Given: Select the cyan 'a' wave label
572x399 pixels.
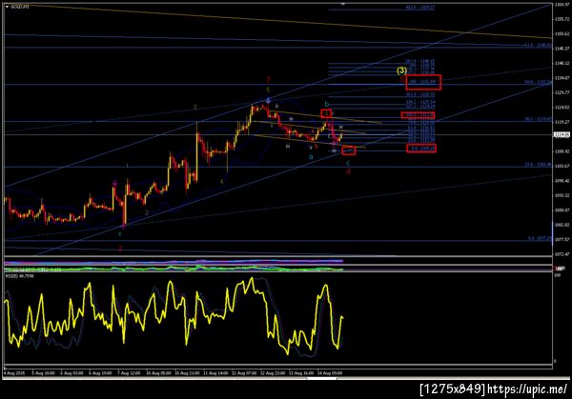Looking at the screenshot, I should (x=311, y=157).
